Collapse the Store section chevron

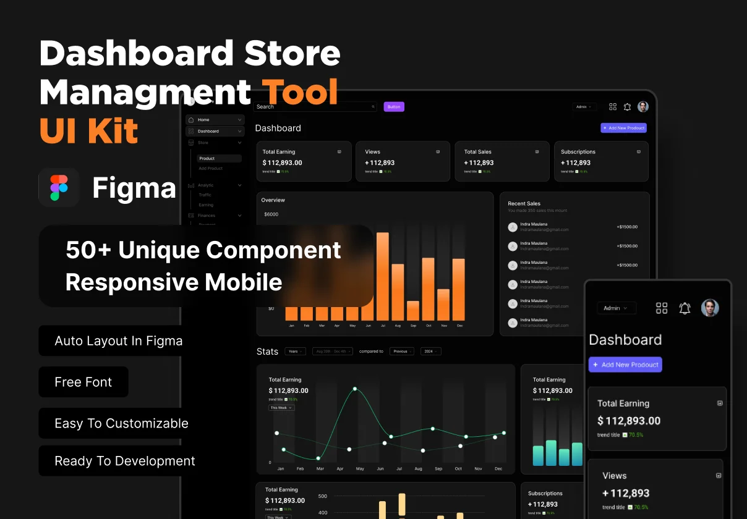(239, 143)
